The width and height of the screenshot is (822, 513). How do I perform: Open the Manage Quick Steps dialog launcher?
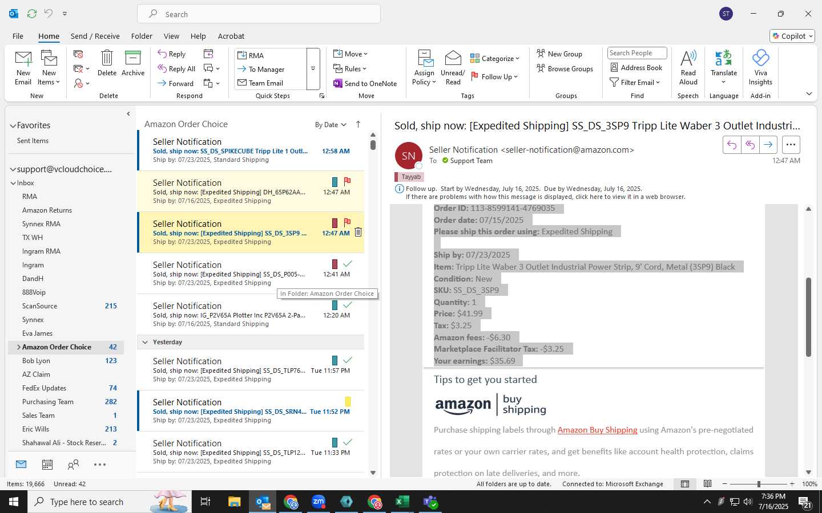322,96
